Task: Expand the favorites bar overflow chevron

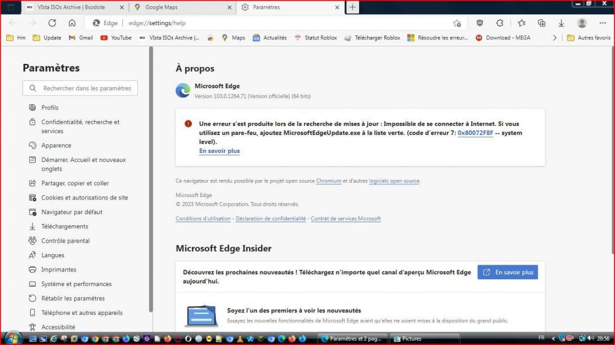Action: tap(555, 37)
